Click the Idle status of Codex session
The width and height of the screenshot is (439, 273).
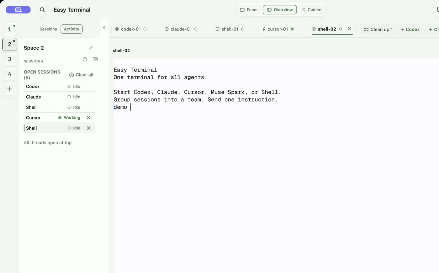point(74,86)
